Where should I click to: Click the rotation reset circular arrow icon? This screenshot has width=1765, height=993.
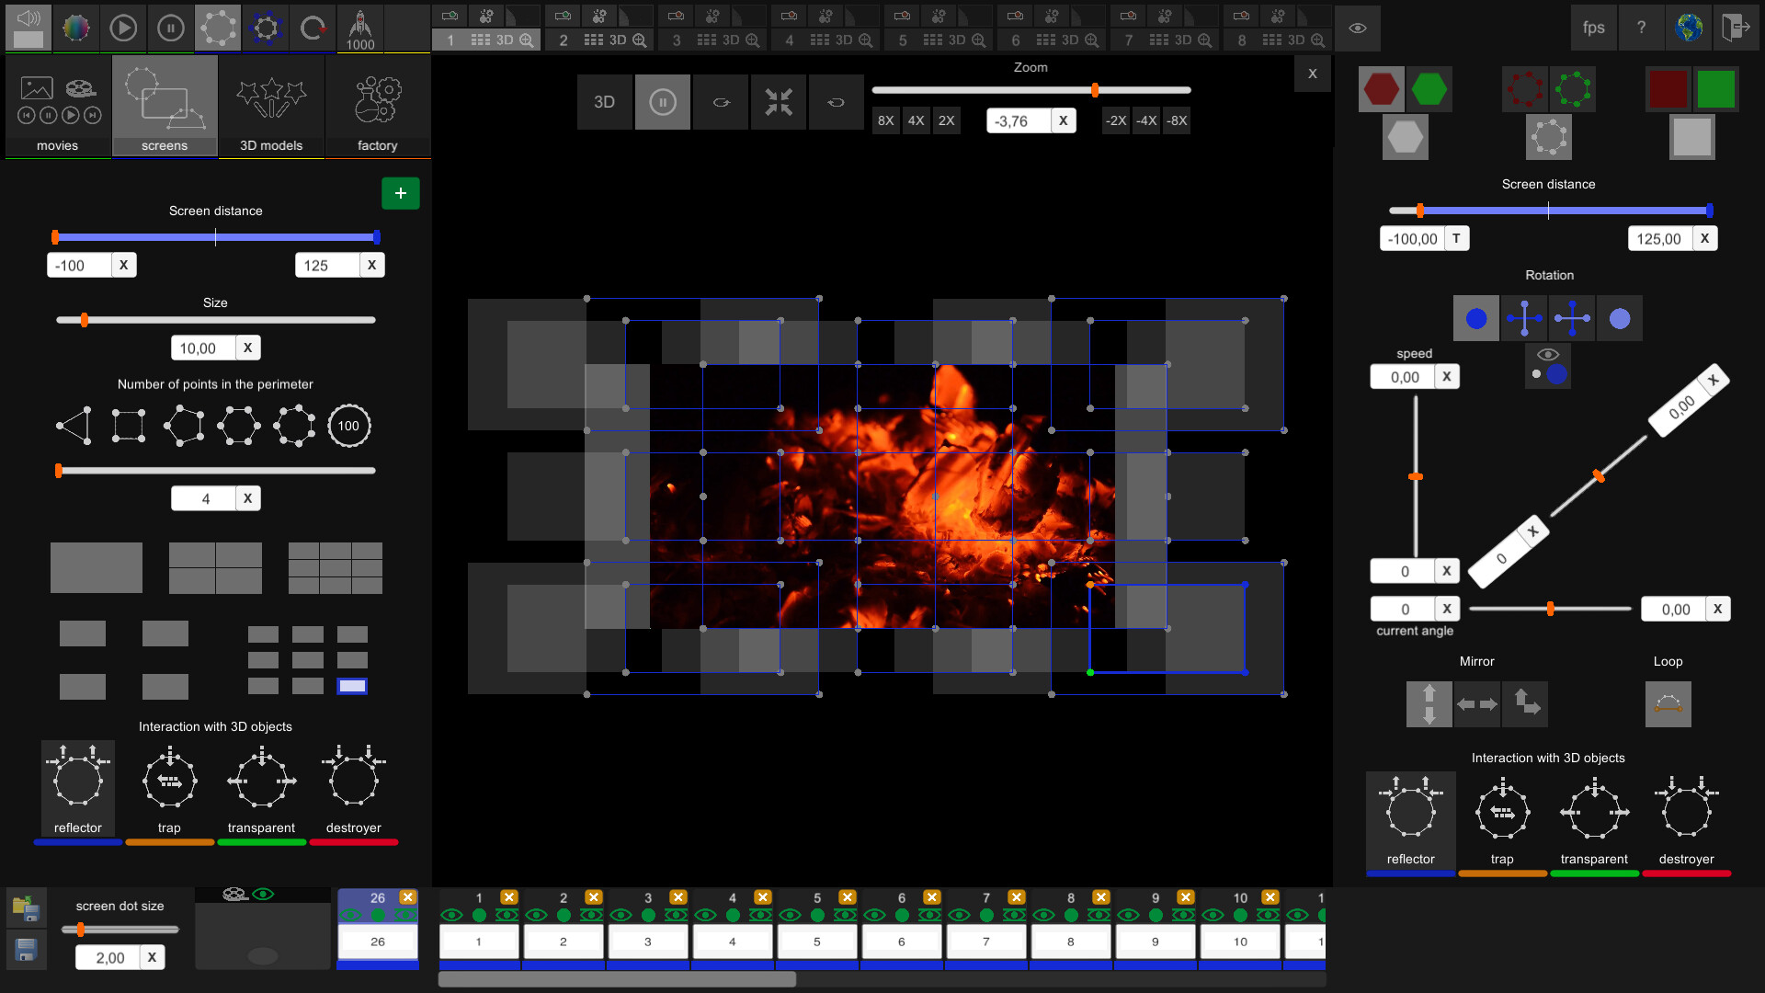click(x=313, y=28)
